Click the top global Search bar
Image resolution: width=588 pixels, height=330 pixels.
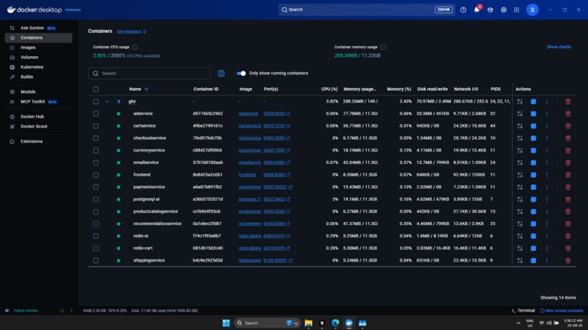pos(366,9)
